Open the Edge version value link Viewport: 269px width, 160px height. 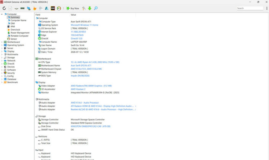(77, 35)
